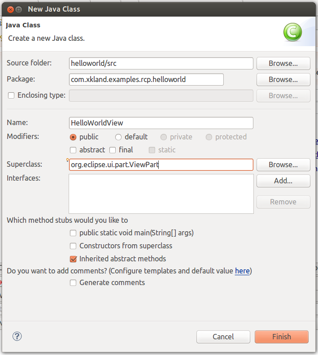Screen dimensions: 318x355
Task: Check Constructors from superclass option
Action: point(73,246)
